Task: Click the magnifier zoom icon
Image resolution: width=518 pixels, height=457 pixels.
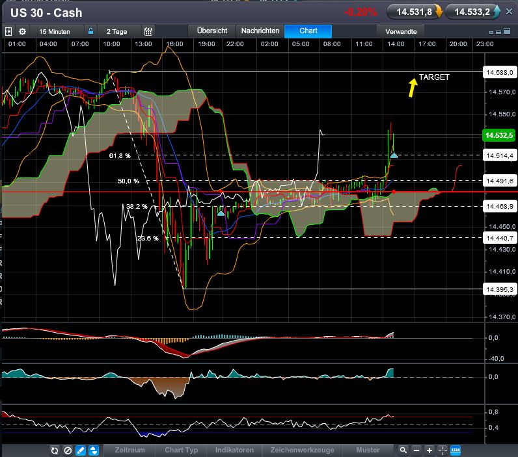Action: click(x=403, y=450)
